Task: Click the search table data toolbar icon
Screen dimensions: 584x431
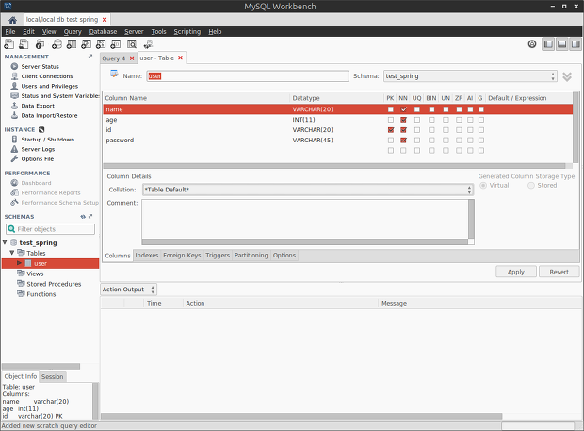Action: point(132,44)
